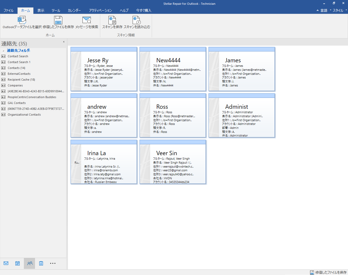Click 連絡先 (35) header text
Screen dimensions: 348x275
coord(14,43)
